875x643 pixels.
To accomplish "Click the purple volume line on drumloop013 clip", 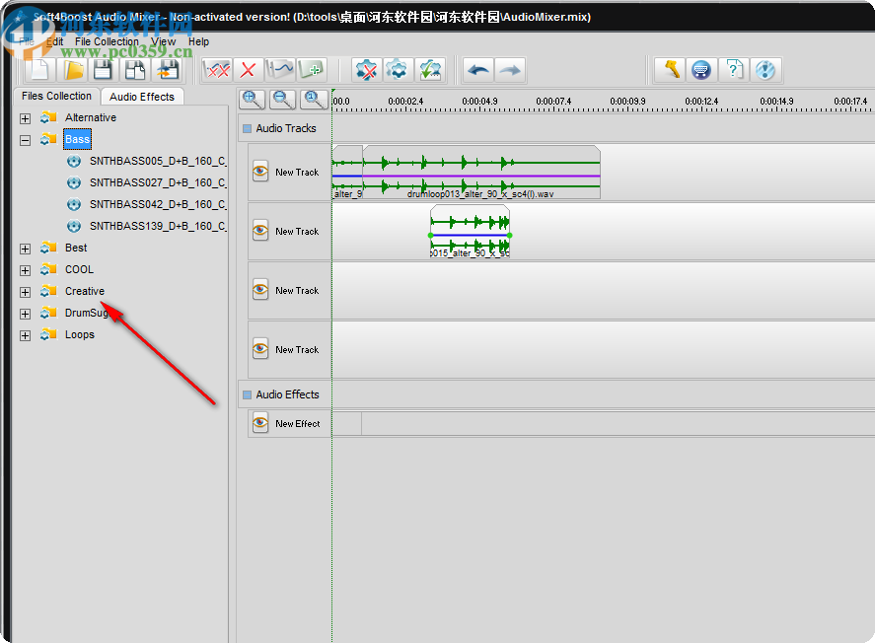I will coord(481,177).
